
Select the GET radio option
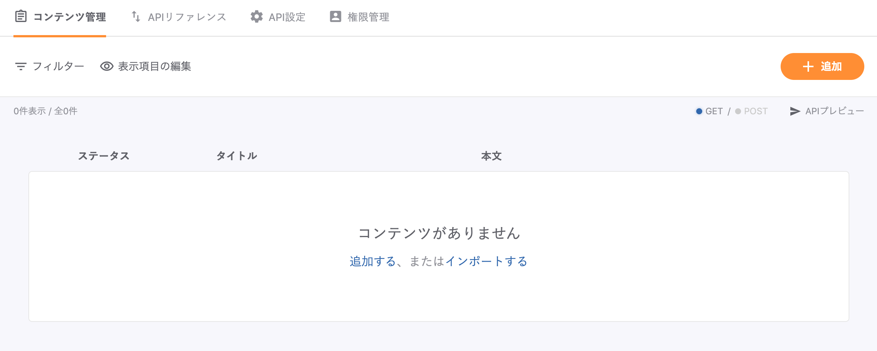tap(699, 111)
